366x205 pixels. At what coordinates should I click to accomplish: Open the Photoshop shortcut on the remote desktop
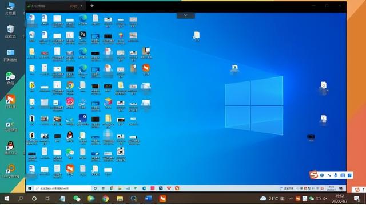coord(82,35)
